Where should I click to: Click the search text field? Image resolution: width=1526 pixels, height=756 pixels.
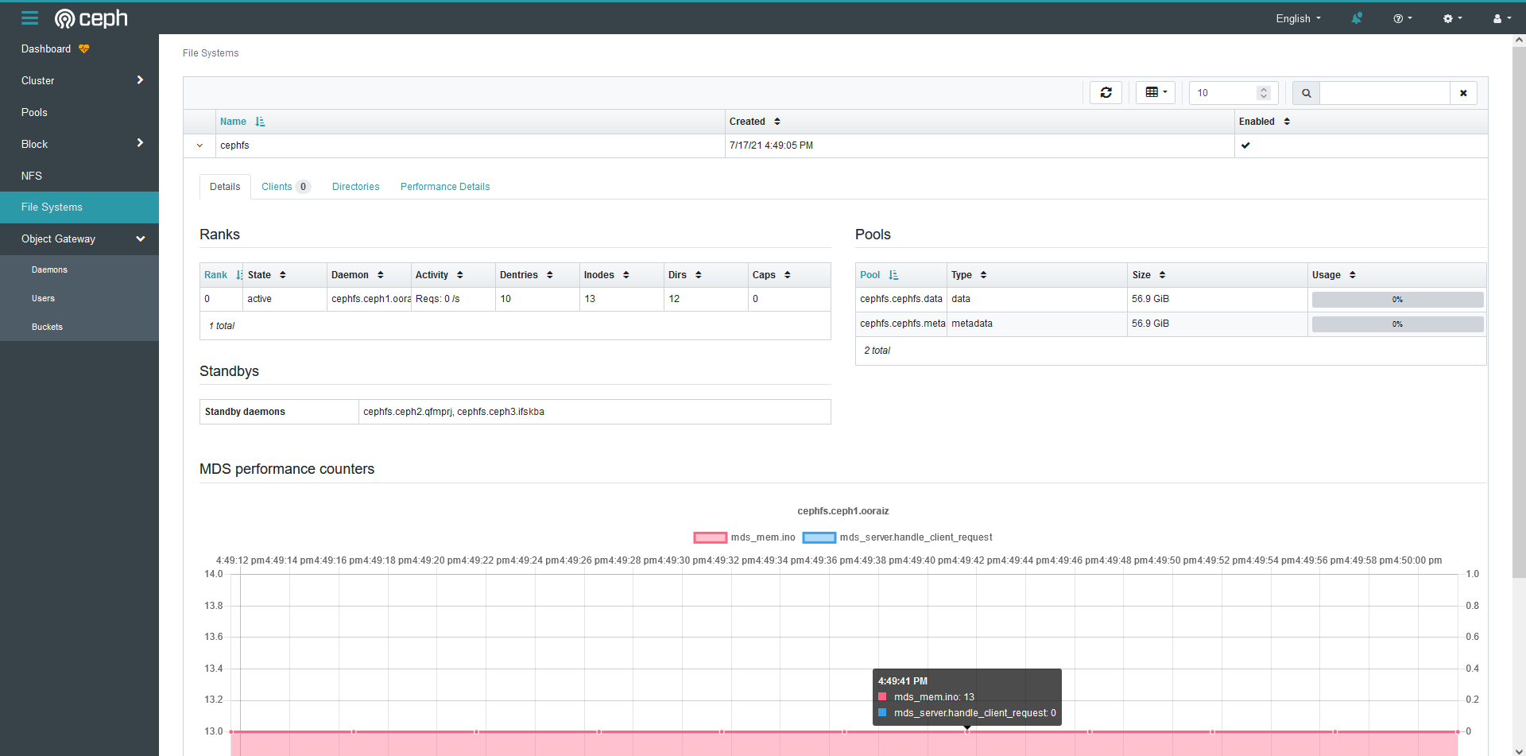point(1385,93)
